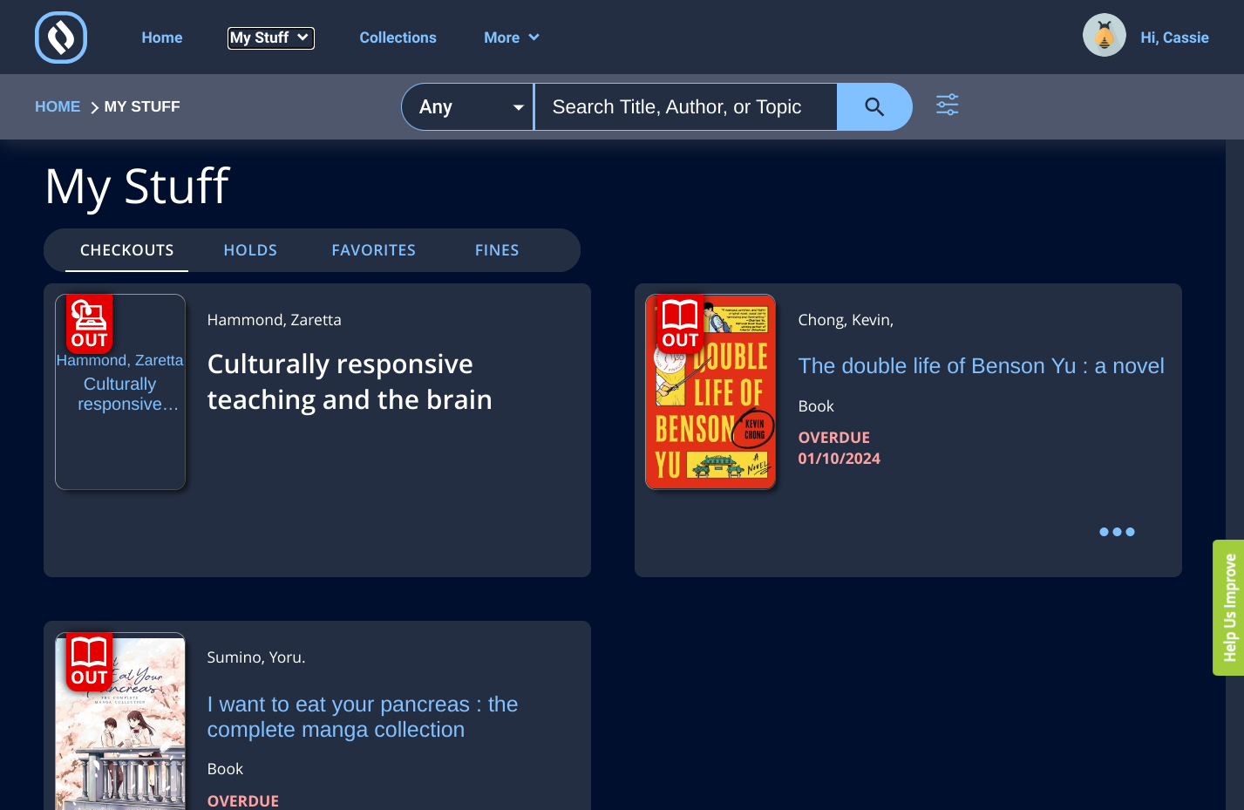Click the library logo icon
The width and height of the screenshot is (1244, 810).
[61, 37]
